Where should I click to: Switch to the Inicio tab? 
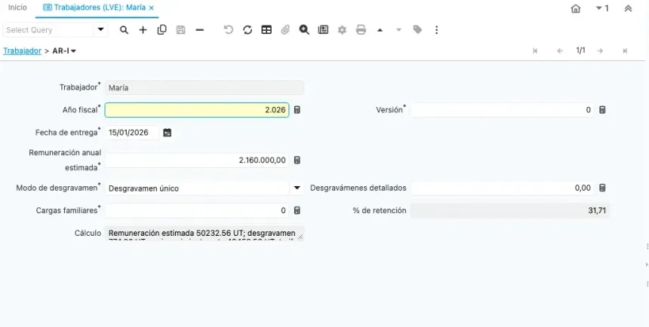(17, 8)
